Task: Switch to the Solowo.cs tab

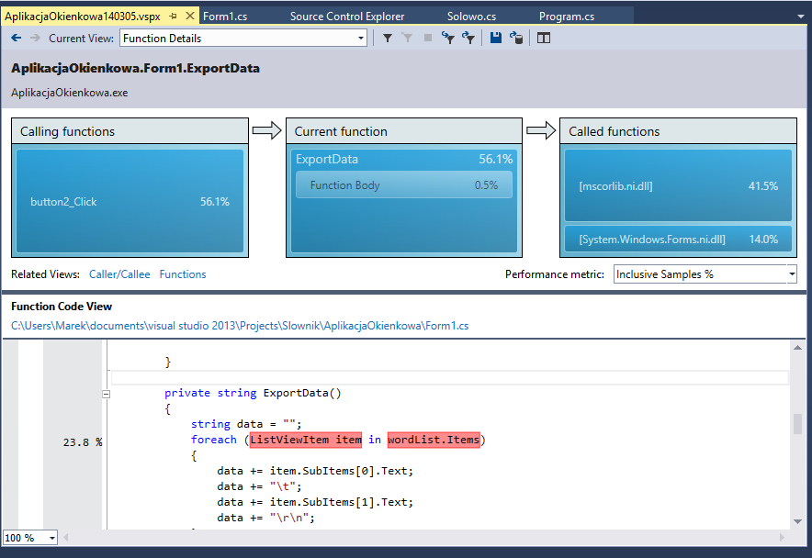Action: pos(470,17)
